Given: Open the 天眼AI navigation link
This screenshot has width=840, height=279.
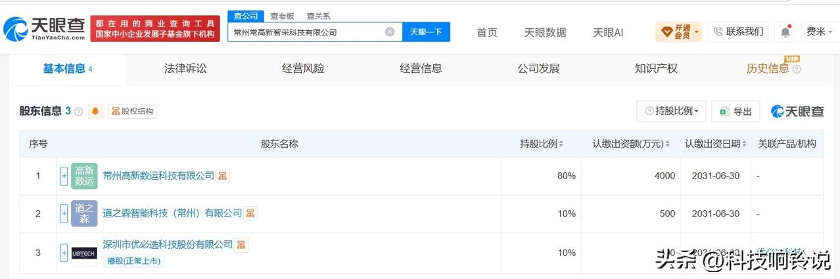Looking at the screenshot, I should tap(608, 32).
